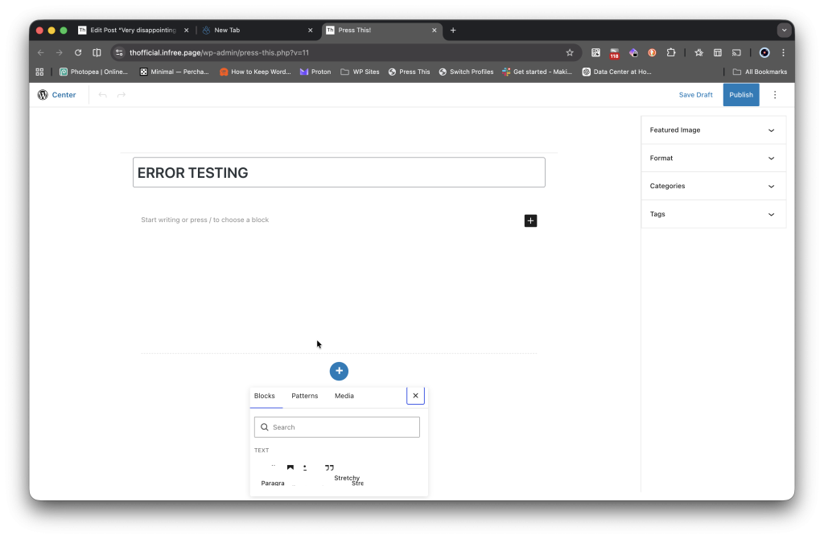
Task: Expand the Featured Image panel
Action: click(x=713, y=130)
